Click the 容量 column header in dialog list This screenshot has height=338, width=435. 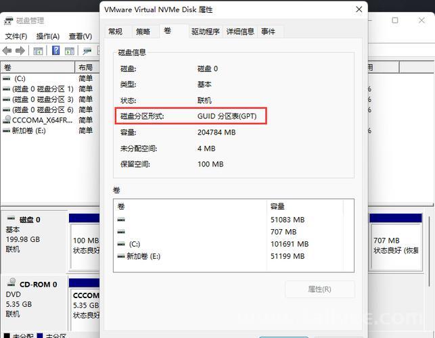coord(304,206)
